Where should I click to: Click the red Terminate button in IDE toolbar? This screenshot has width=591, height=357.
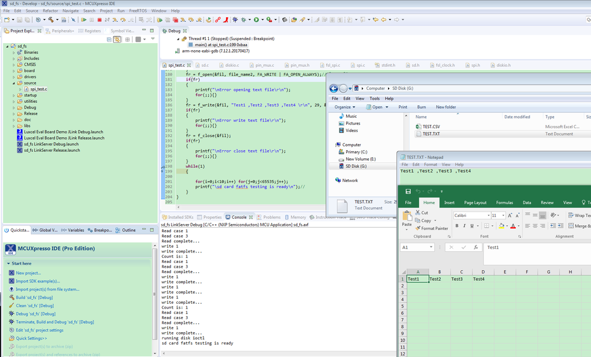(99, 20)
